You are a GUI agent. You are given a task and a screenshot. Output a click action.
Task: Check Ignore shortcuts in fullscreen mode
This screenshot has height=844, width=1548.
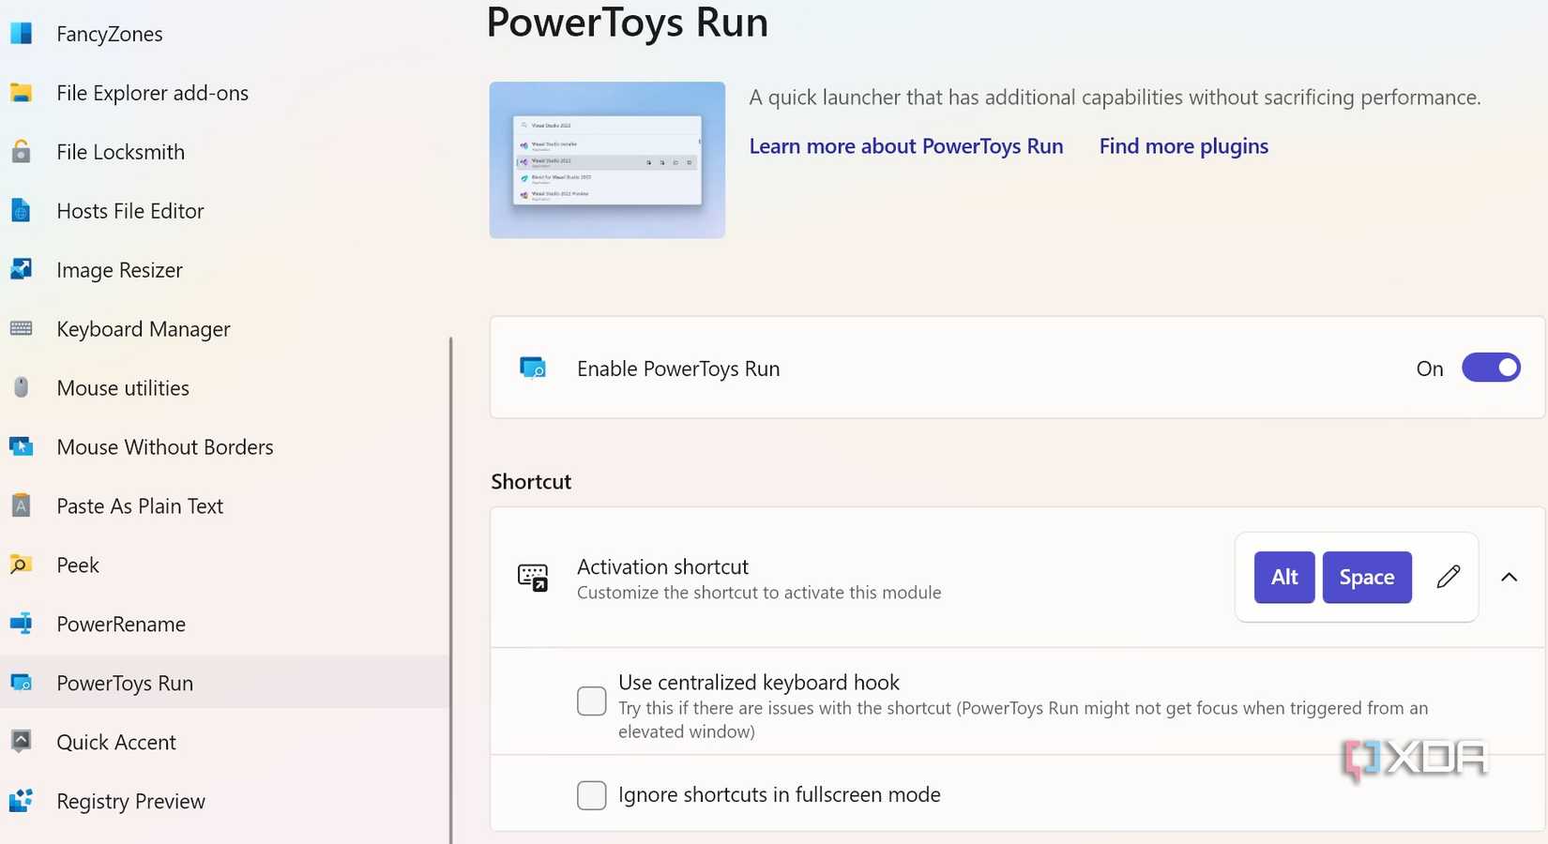pyautogui.click(x=591, y=794)
